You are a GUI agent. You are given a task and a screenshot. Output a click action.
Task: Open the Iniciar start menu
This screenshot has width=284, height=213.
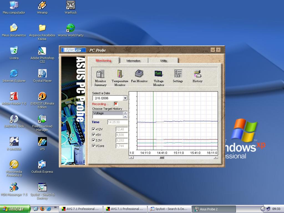15,209
